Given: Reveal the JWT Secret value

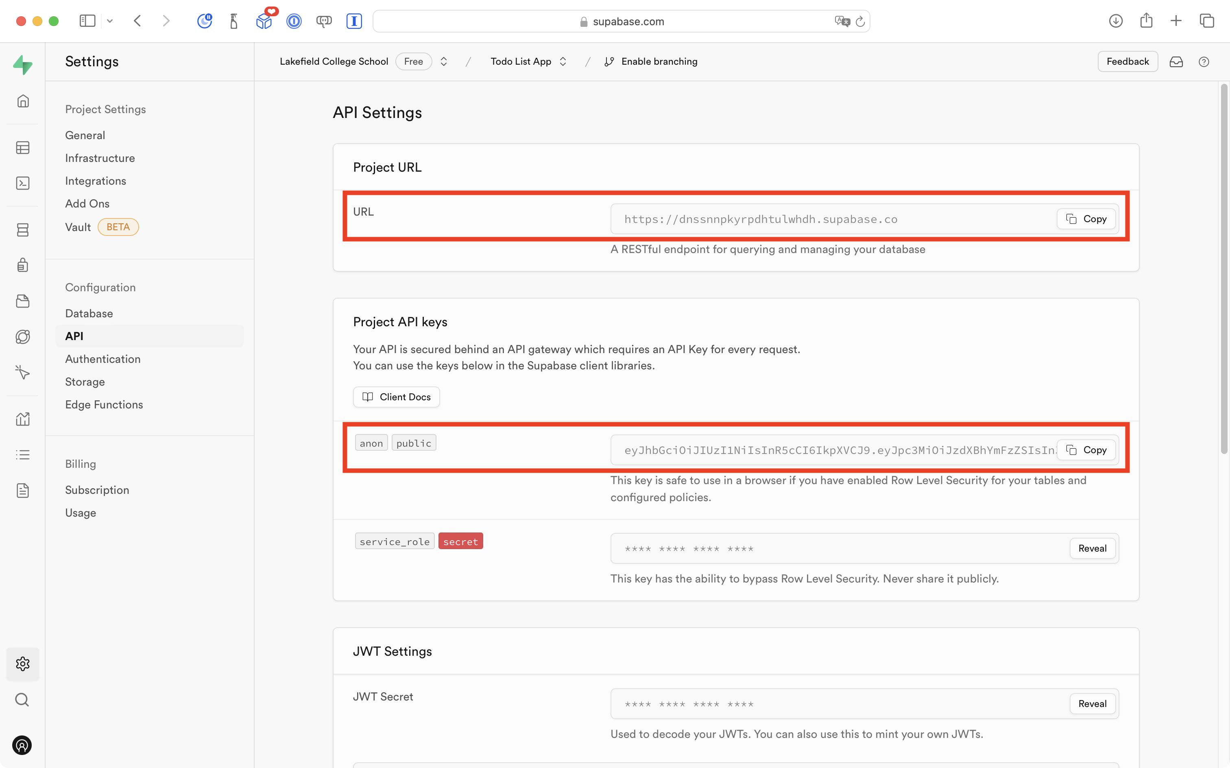Looking at the screenshot, I should (1092, 704).
